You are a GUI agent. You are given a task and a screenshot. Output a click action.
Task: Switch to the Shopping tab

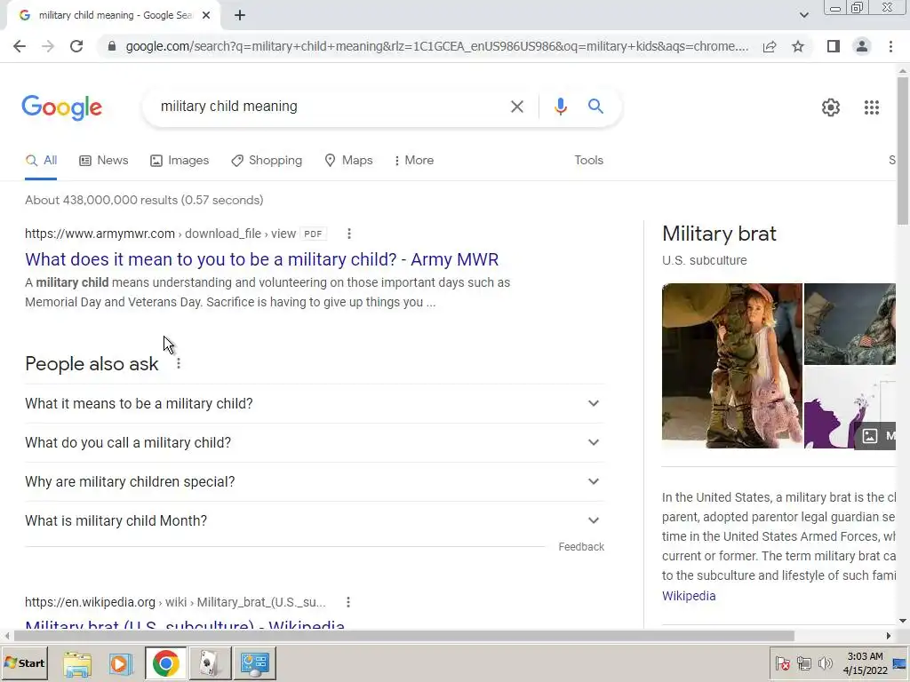pyautogui.click(x=267, y=161)
